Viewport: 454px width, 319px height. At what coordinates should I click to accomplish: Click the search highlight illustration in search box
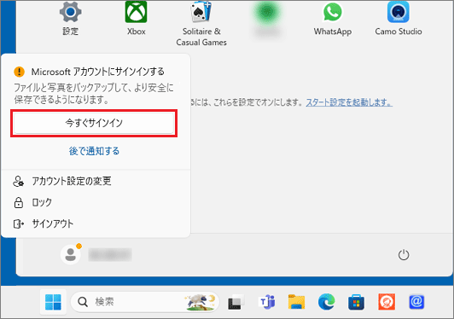(x=201, y=302)
